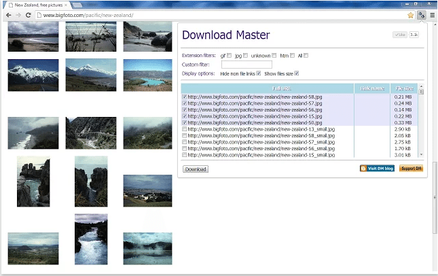
Task: Click the list scrollbar up arrow
Action: click(421, 86)
